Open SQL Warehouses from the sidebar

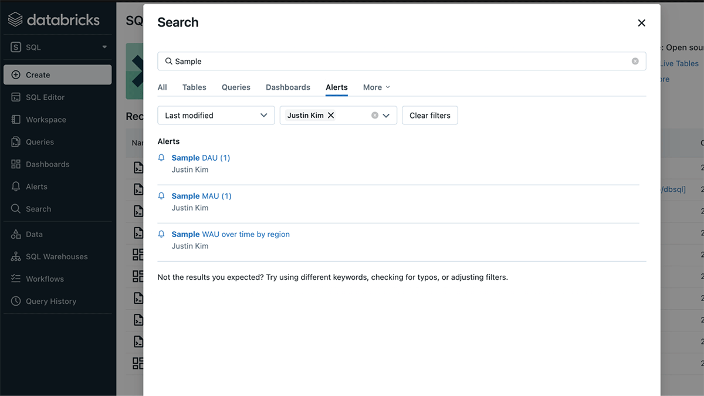click(x=16, y=257)
